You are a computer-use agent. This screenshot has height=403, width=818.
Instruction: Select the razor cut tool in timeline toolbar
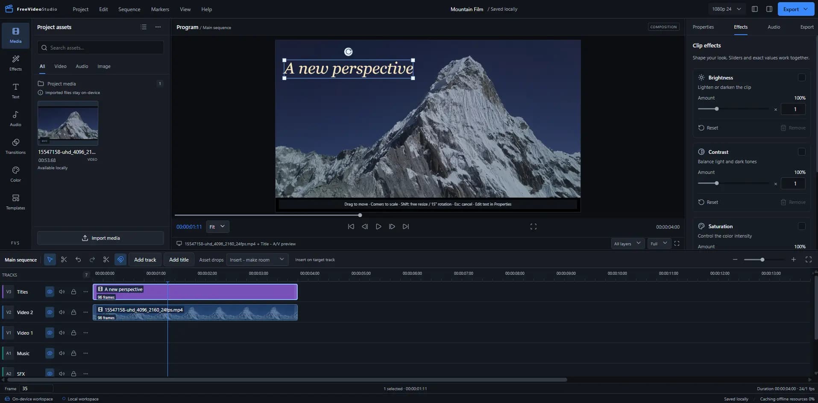click(64, 259)
